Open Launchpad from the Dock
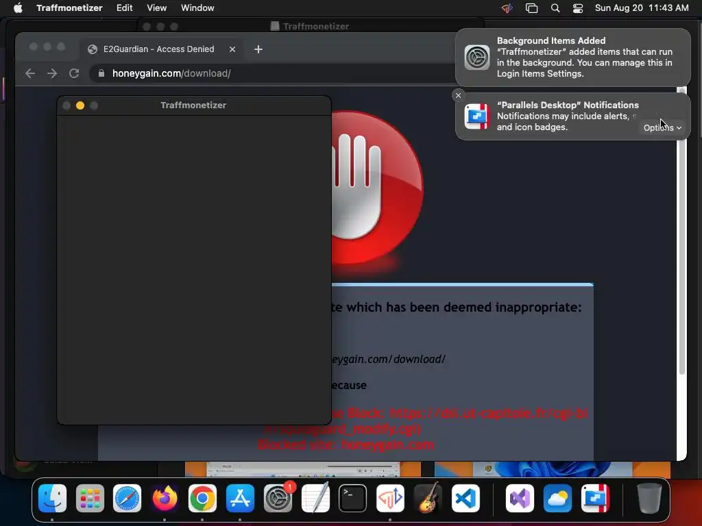The width and height of the screenshot is (702, 526). tap(90, 499)
